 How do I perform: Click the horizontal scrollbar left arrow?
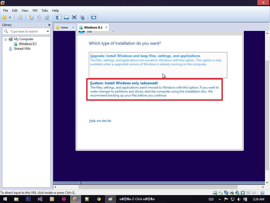55,187
